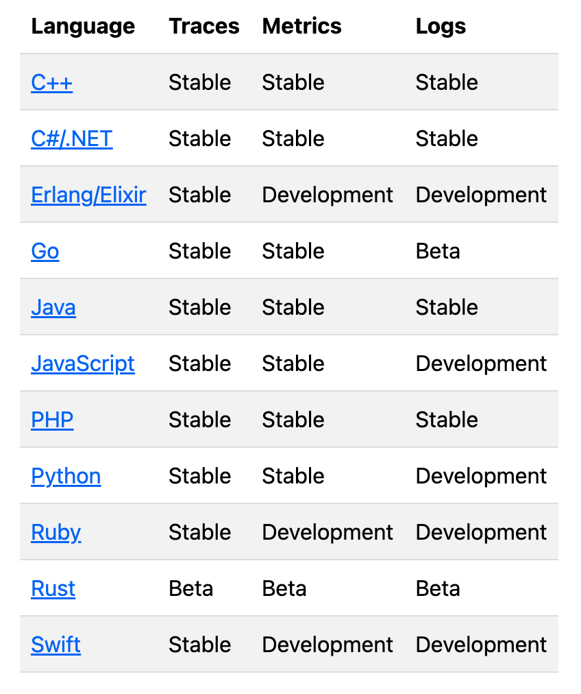
Task: Click the Ruby link
Action: [x=56, y=532]
